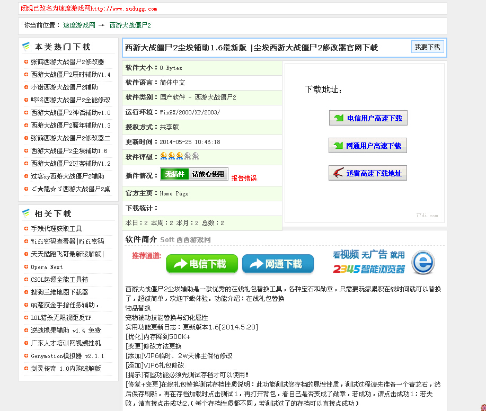Screen dimensions: 486x411
Task: Click the 我要下载 button
Action: pyautogui.click(x=427, y=47)
